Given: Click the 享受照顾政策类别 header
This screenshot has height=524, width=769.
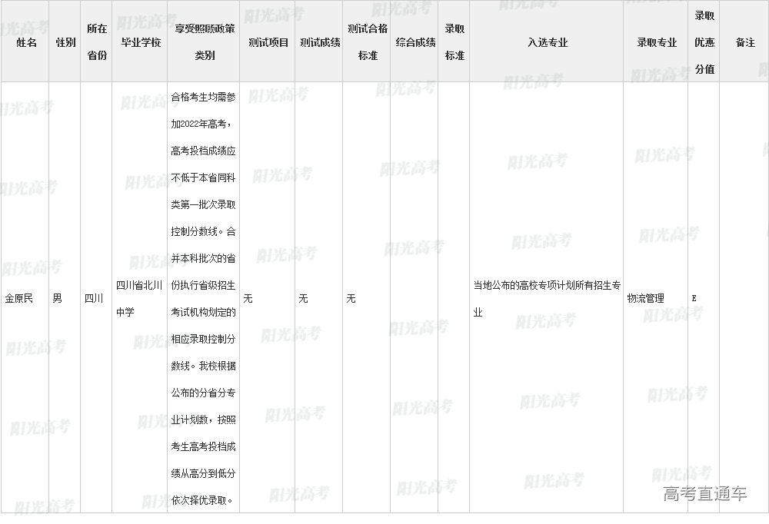Looking at the screenshot, I should click(205, 42).
